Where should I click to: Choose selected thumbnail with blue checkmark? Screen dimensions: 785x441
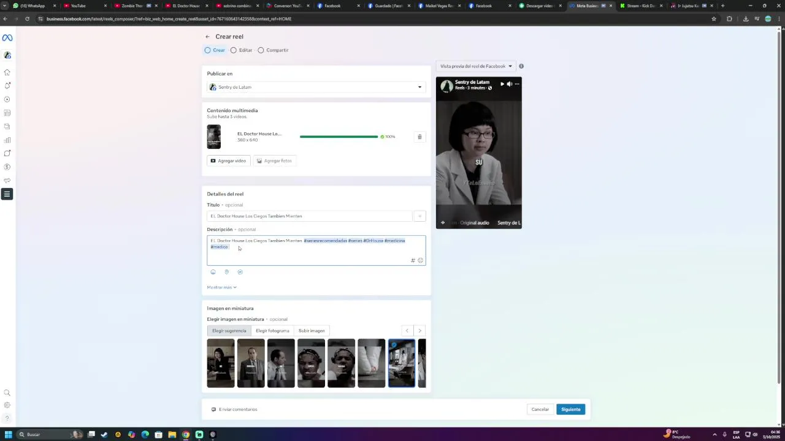[x=402, y=363]
